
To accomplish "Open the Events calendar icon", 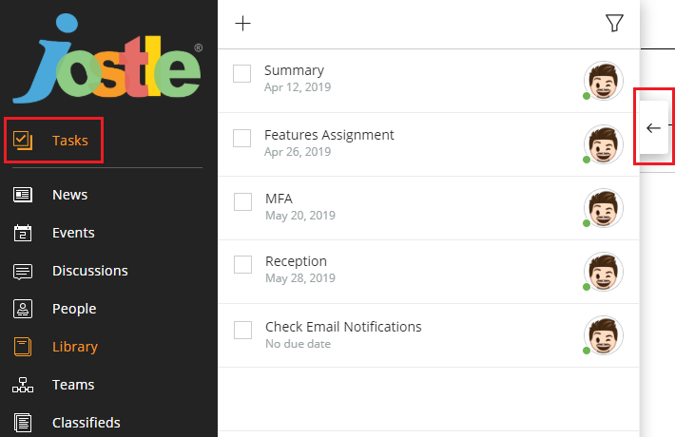I will click(23, 233).
